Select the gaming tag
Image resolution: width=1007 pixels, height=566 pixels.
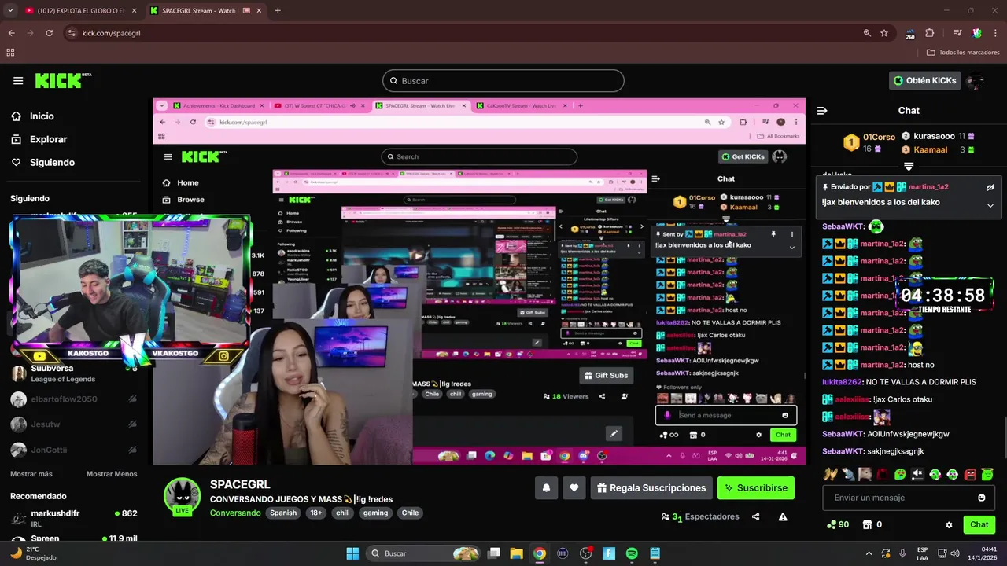[375, 513]
